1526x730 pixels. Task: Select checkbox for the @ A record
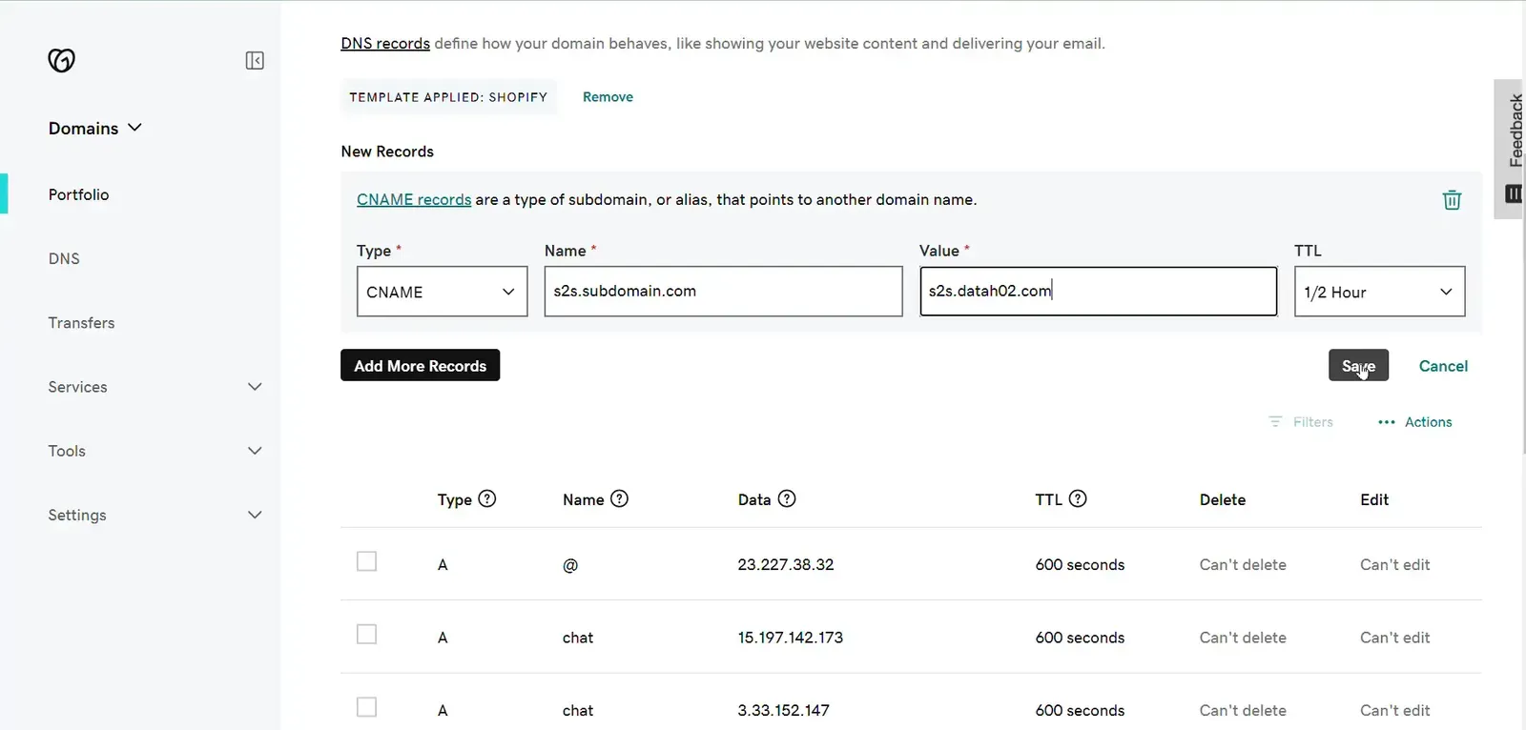tap(366, 561)
